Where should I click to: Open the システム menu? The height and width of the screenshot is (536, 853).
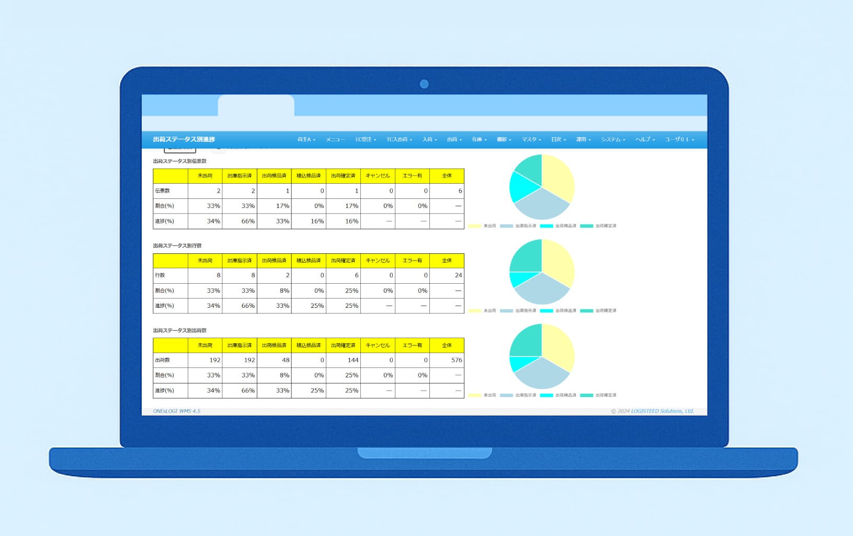tap(612, 140)
